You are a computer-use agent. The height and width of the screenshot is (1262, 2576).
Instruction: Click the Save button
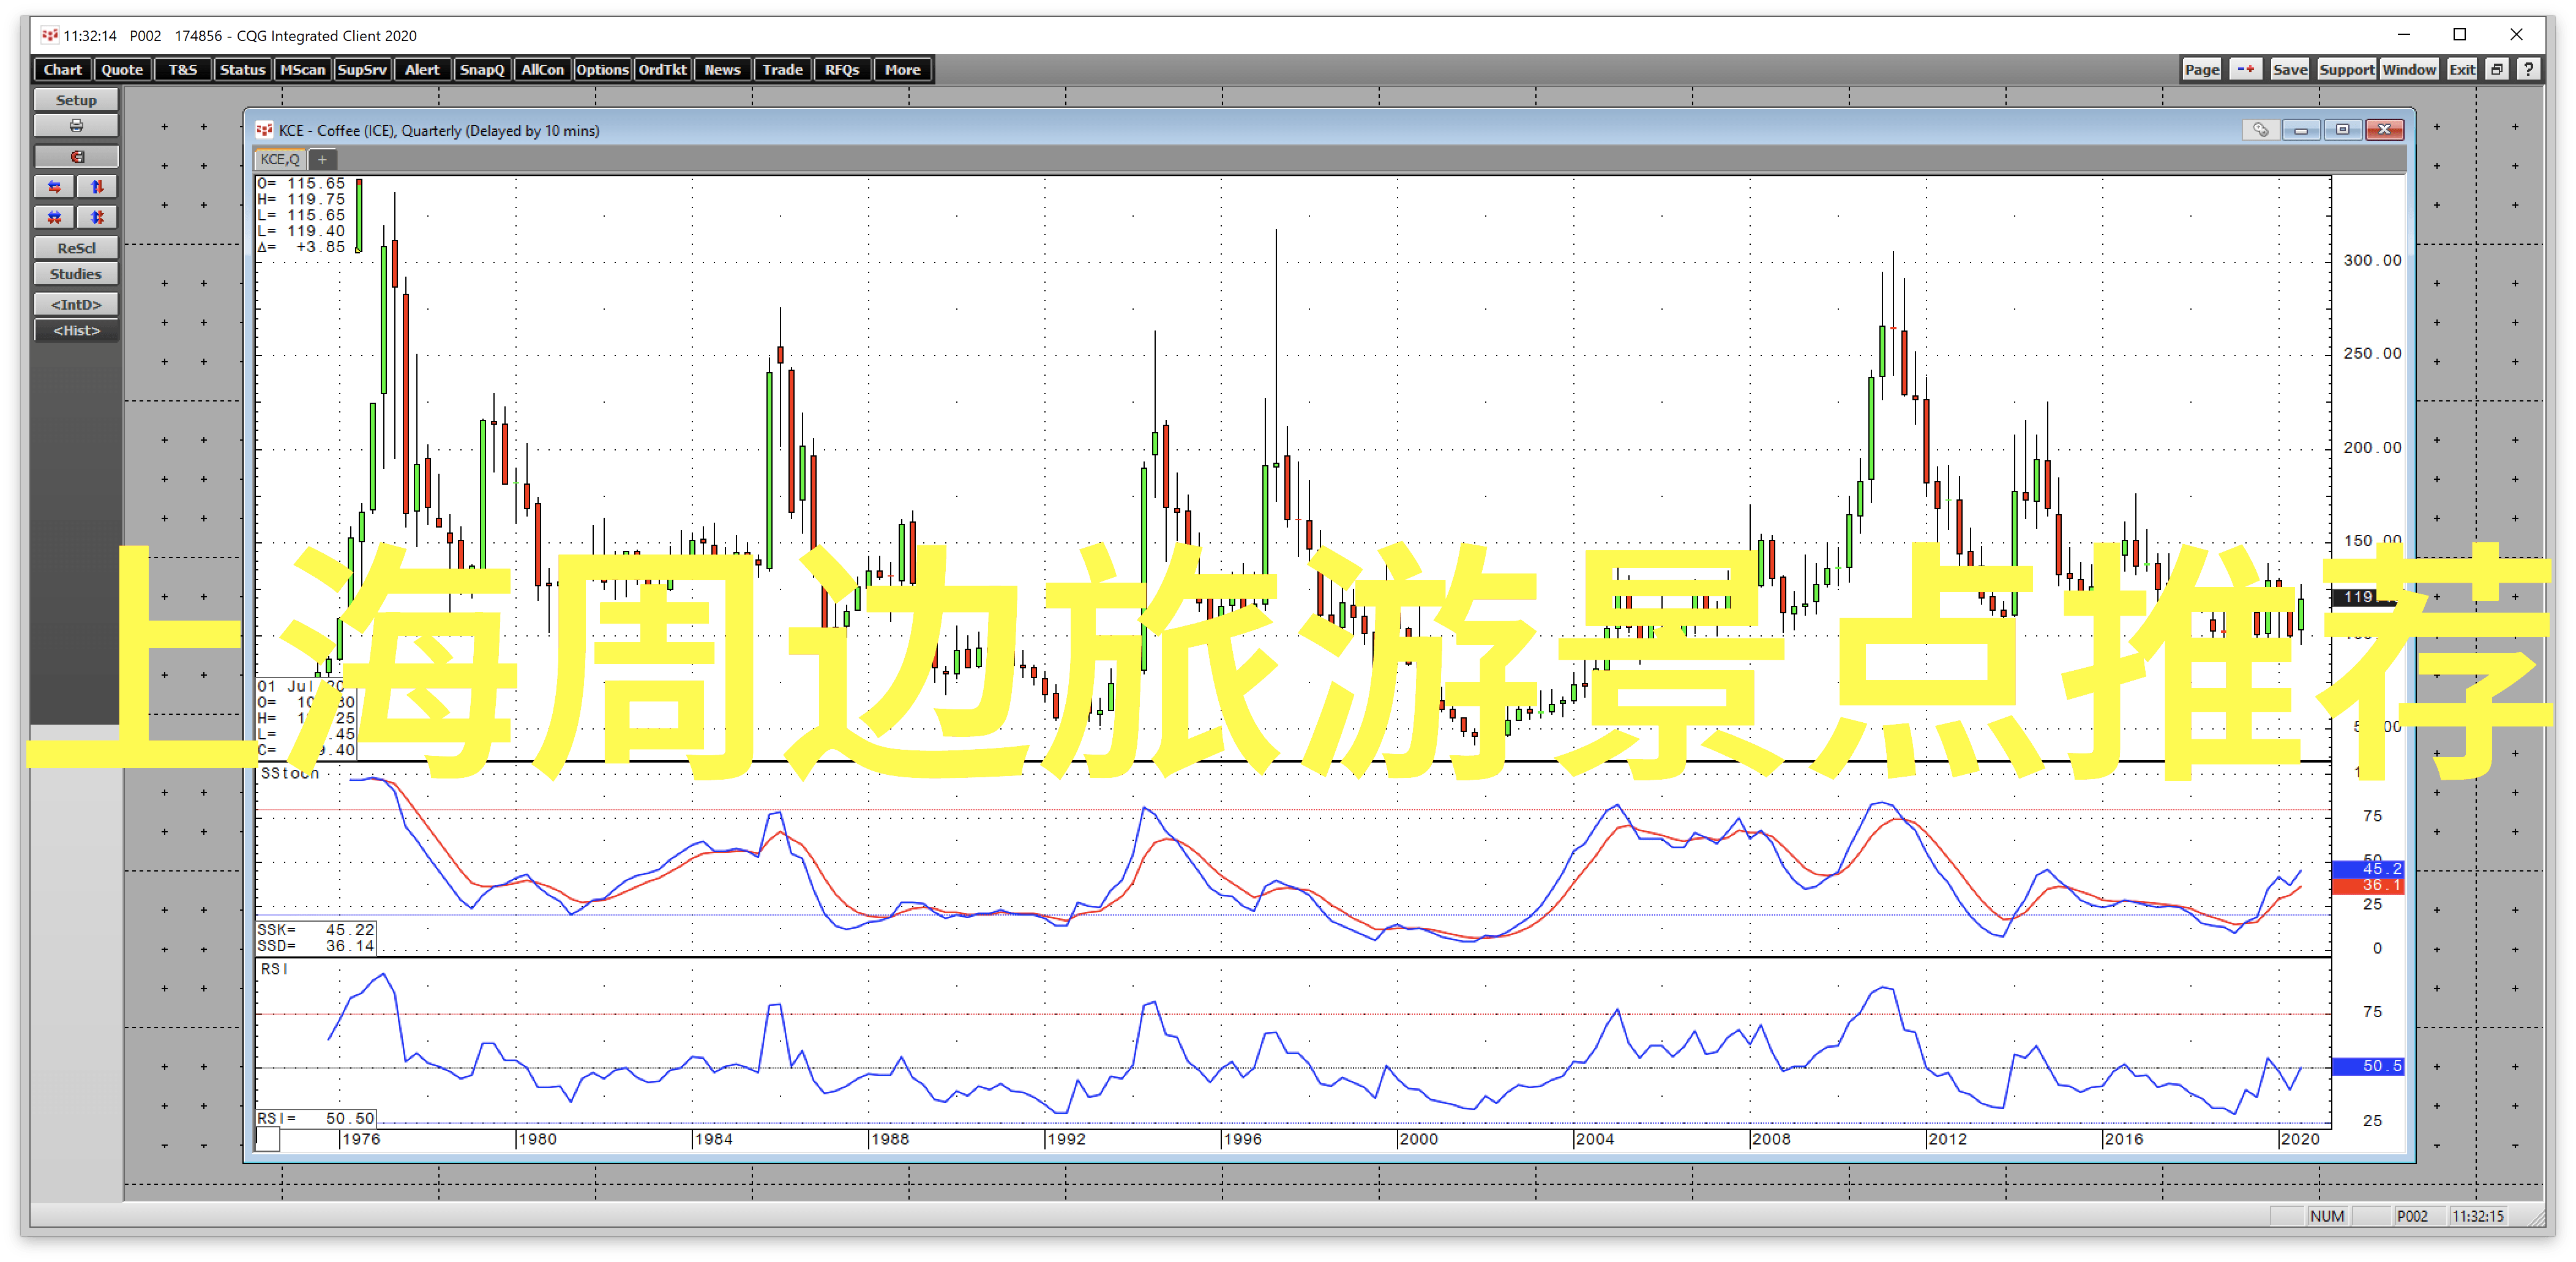[x=2290, y=69]
